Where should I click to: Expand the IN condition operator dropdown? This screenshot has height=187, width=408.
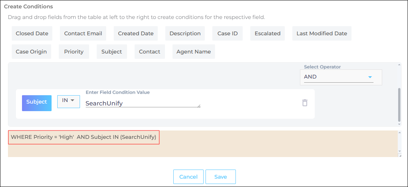(68, 101)
